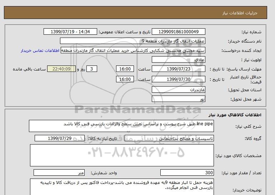Click the quantity field showing 300
275x195 pixels.
point(187,173)
